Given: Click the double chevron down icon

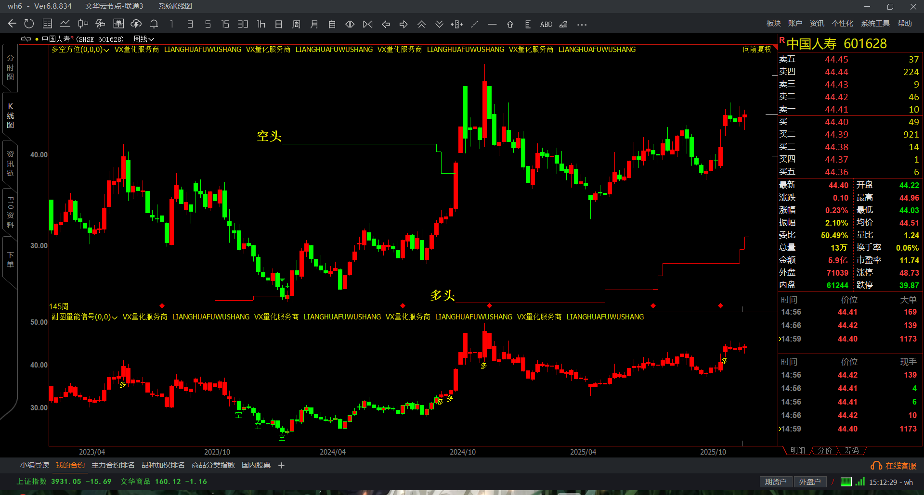Looking at the screenshot, I should [439, 24].
